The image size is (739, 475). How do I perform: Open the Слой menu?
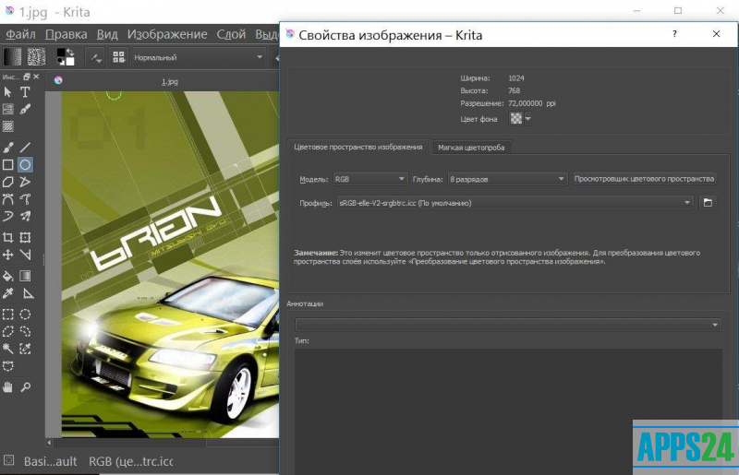click(231, 34)
